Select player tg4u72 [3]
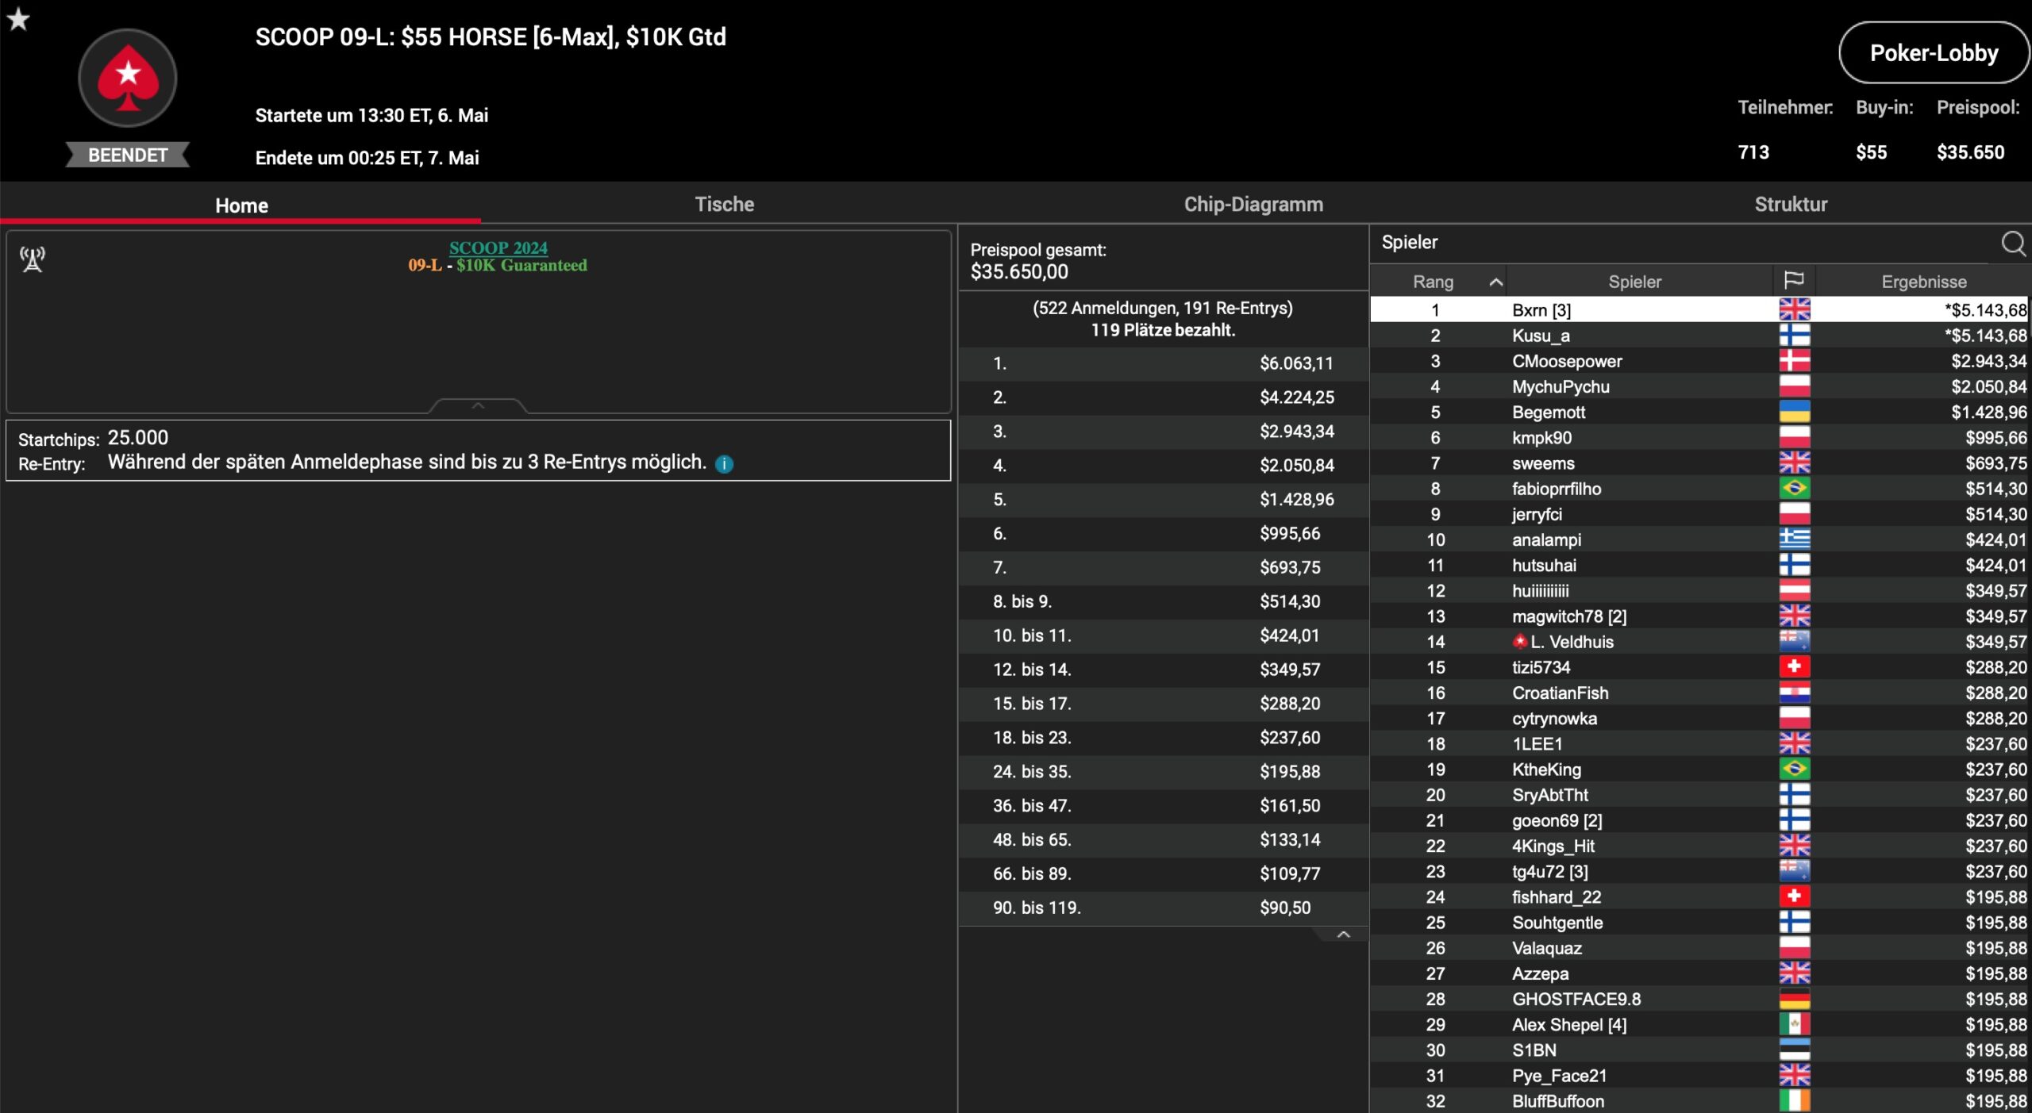Image resolution: width=2032 pixels, height=1113 pixels. tap(1700, 871)
